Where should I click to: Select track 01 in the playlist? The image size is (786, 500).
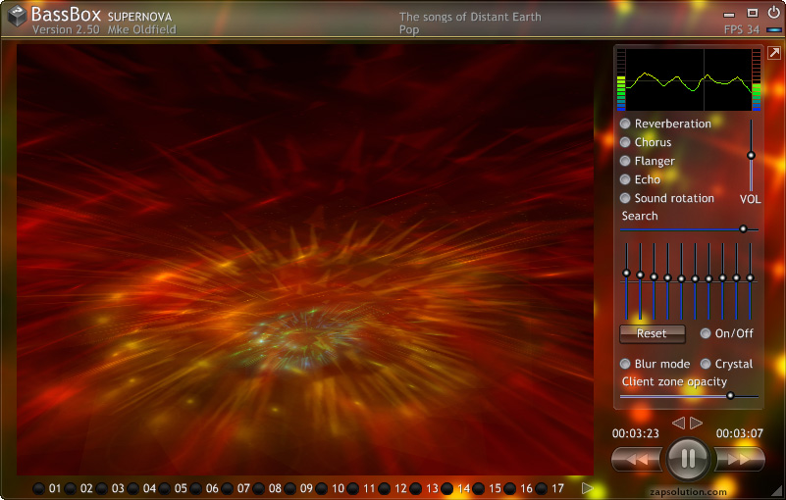tap(38, 488)
